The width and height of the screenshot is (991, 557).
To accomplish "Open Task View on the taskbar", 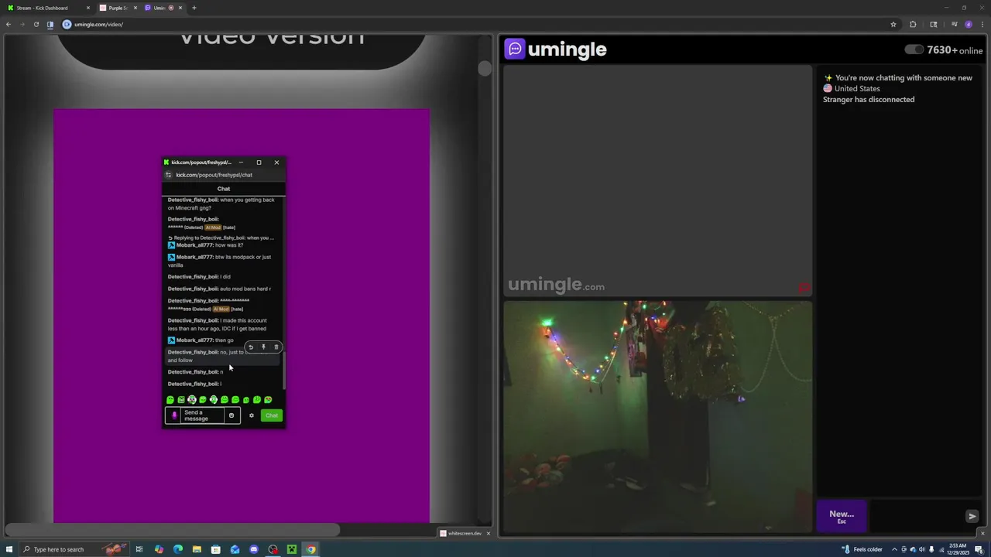I will (x=139, y=549).
